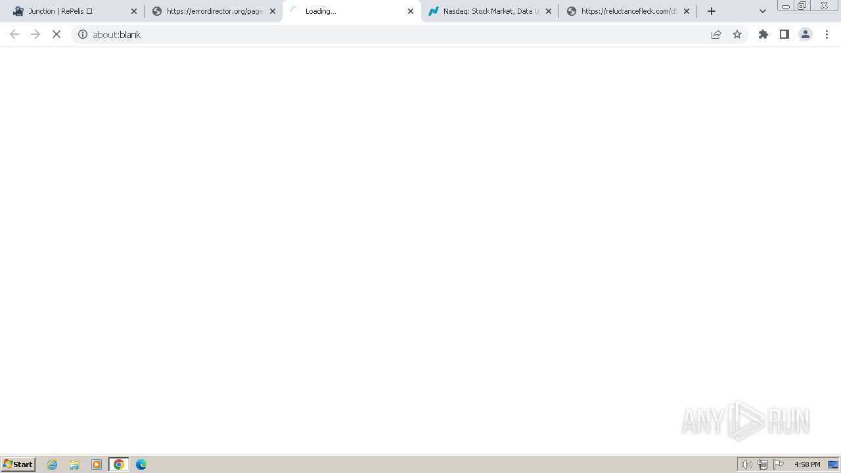Restore down the Chrome window

pos(802,5)
